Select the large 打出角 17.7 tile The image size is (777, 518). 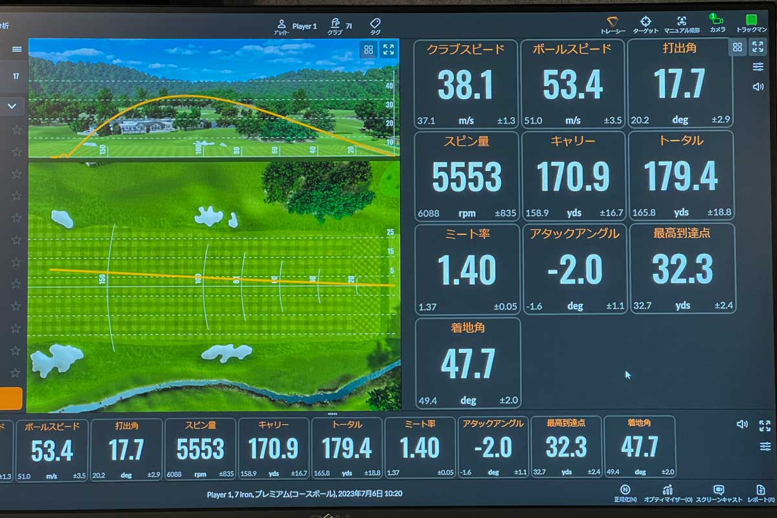[679, 84]
